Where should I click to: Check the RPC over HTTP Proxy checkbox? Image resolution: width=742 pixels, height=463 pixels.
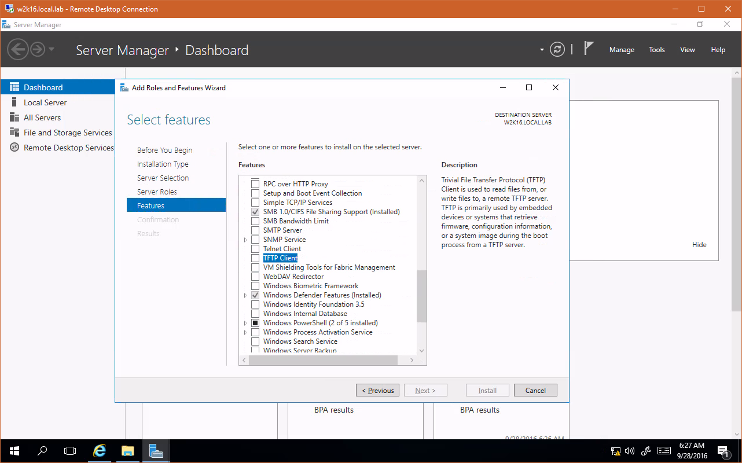click(255, 184)
